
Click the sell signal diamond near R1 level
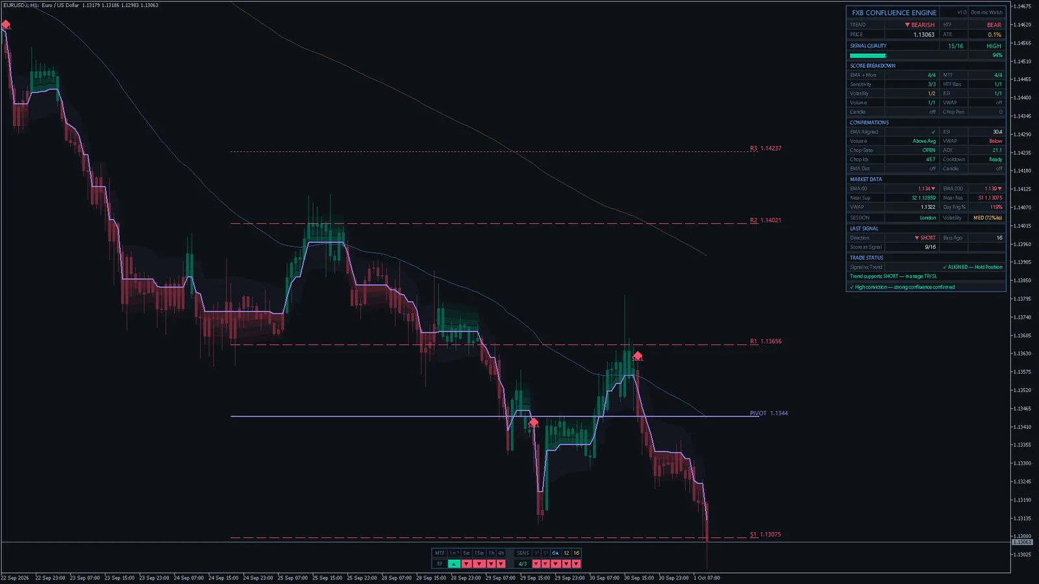click(x=638, y=356)
